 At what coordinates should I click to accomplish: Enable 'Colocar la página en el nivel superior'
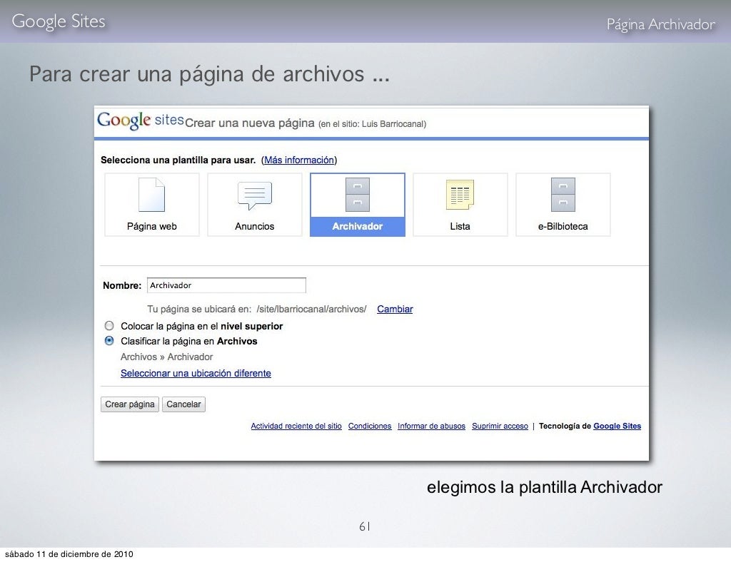point(109,326)
